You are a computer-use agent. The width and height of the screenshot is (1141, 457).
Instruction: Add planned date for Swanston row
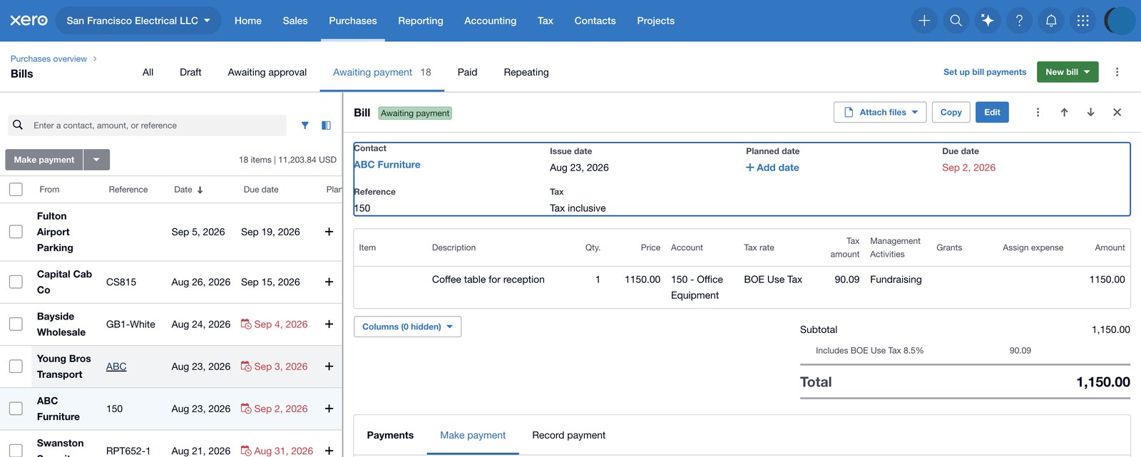(x=329, y=451)
